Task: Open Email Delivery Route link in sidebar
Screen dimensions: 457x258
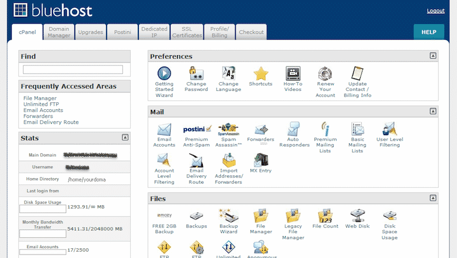Action: pyautogui.click(x=51, y=122)
